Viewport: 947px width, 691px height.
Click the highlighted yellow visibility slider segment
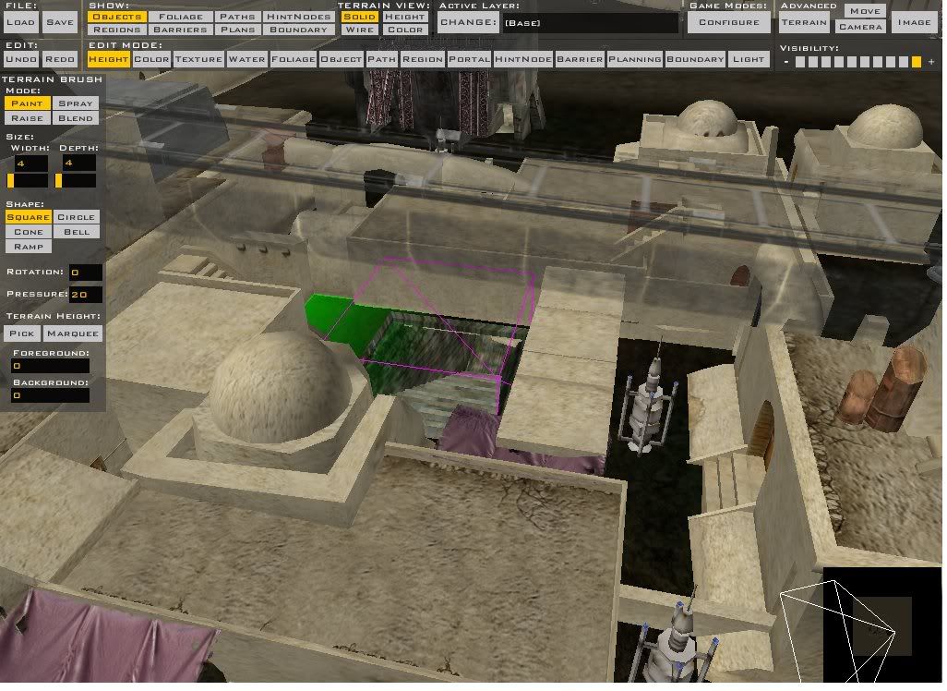pos(917,62)
